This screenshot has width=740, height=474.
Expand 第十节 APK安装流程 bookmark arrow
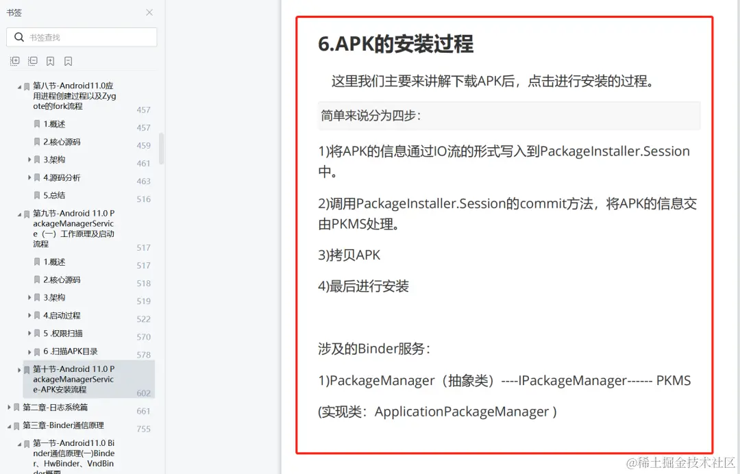[19, 371]
